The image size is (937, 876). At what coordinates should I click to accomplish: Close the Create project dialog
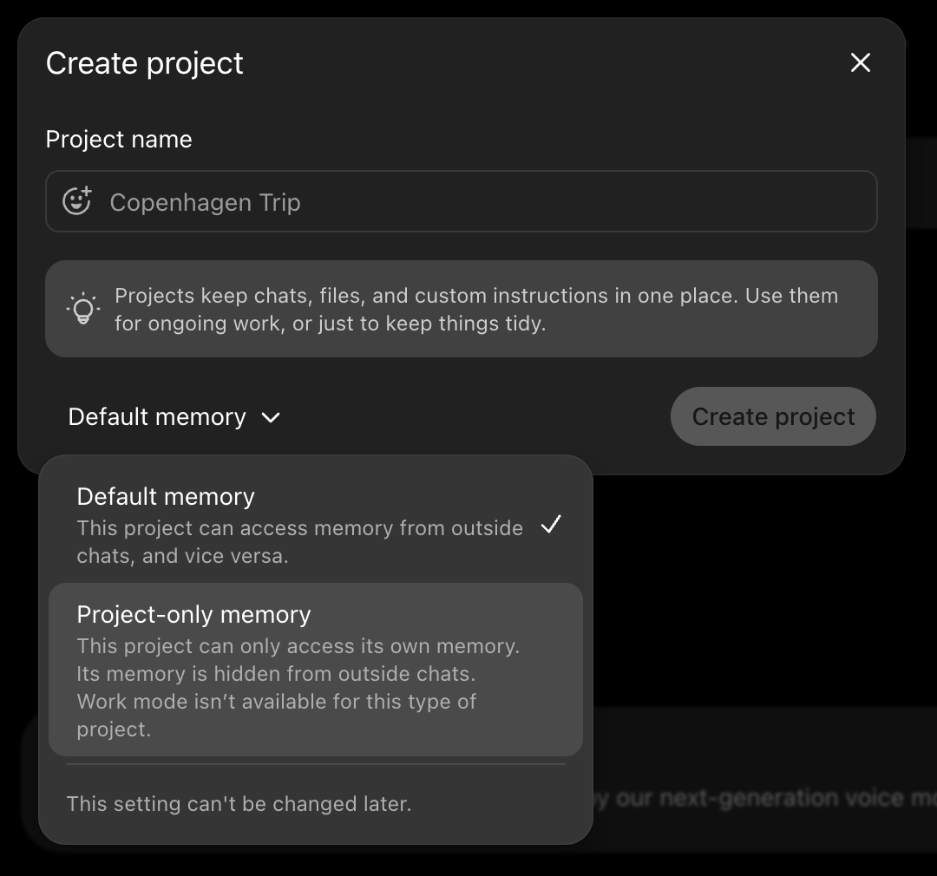[860, 62]
